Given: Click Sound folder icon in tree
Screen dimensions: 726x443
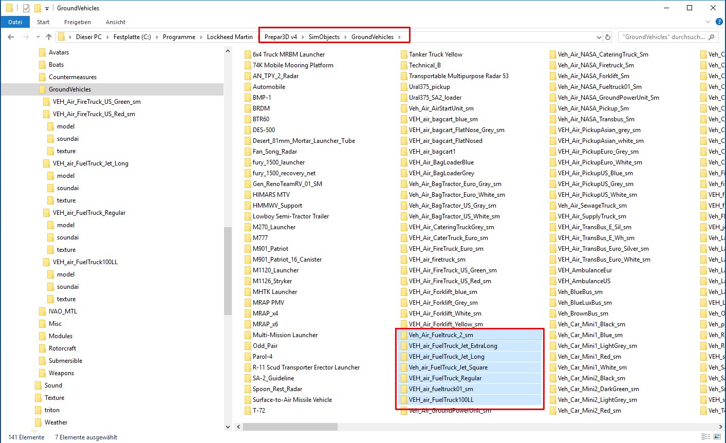Looking at the screenshot, I should [x=38, y=385].
